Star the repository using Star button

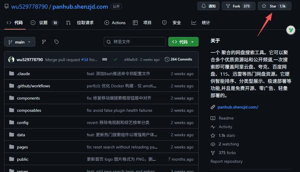tap(274, 6)
